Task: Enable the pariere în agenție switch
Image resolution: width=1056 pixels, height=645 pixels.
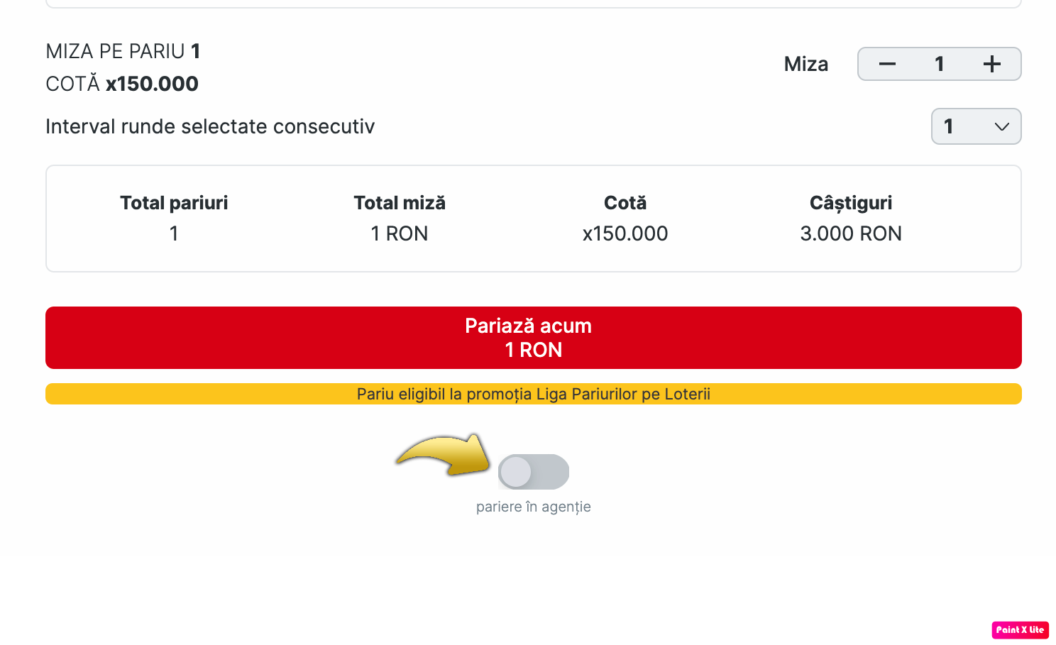Action: [534, 472]
